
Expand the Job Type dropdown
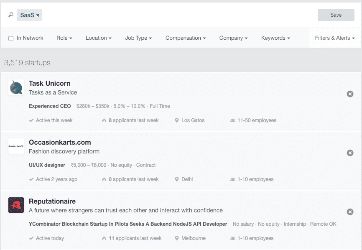coord(138,38)
